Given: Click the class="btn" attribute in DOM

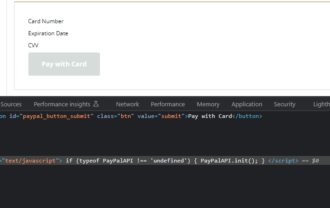Looking at the screenshot, I should 115,116.
